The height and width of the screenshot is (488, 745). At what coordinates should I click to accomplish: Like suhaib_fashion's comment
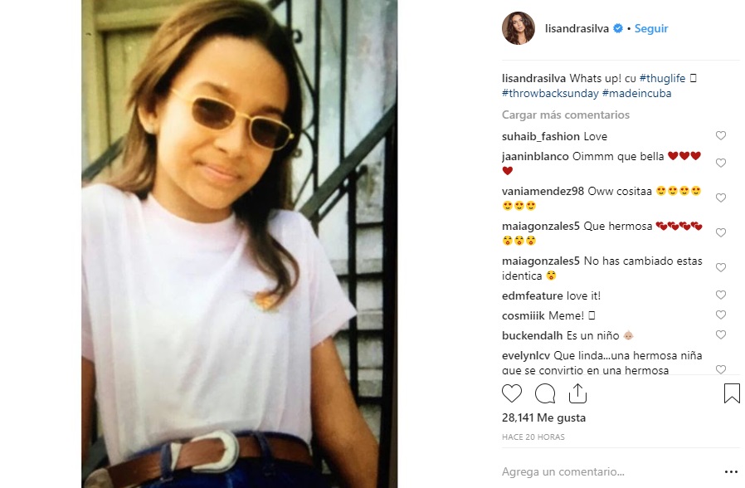[x=720, y=136]
